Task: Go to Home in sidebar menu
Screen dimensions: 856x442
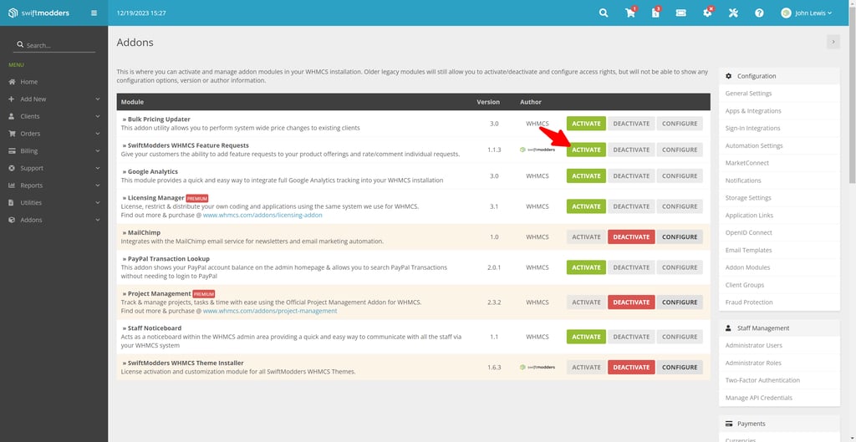Action: coord(29,82)
